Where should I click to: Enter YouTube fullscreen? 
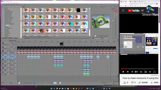(154, 72)
